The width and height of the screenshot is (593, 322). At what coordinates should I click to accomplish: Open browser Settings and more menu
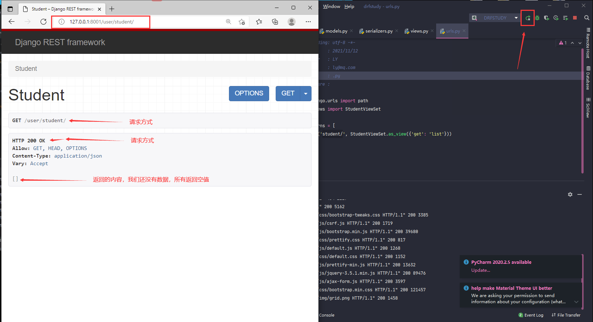point(308,22)
